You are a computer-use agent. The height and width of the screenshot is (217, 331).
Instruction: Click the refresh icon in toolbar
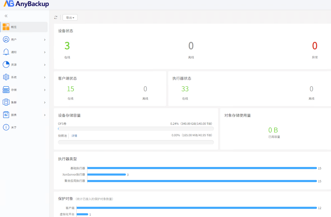tap(56, 17)
